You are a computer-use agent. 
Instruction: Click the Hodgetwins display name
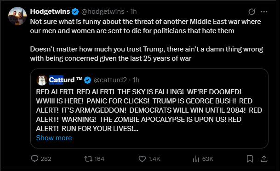coord(50,11)
